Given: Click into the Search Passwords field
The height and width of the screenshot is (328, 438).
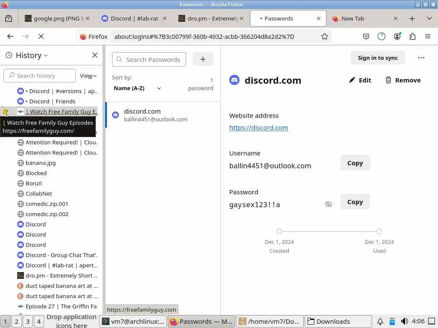Looking at the screenshot, I should click(x=149, y=59).
